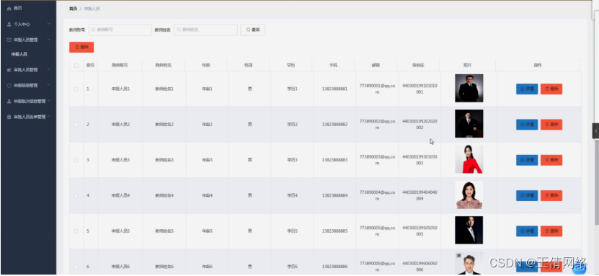Tick the checkbox for row 申报人员2

(x=76, y=125)
